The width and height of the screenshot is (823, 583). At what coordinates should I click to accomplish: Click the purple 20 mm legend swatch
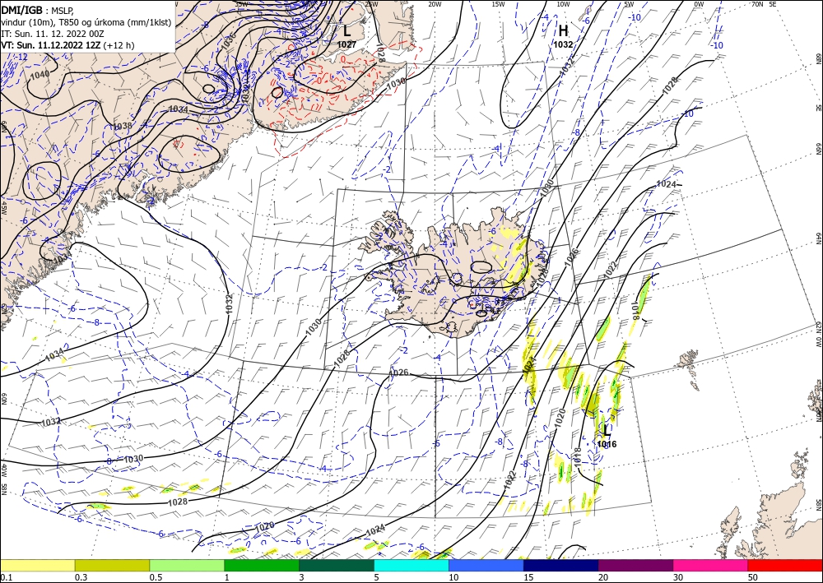tap(635, 565)
